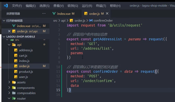Viewport: 175px width, 102px height.
Task: Click the confirmOrder symbol icon in breadcrumb
Action: [91, 20]
